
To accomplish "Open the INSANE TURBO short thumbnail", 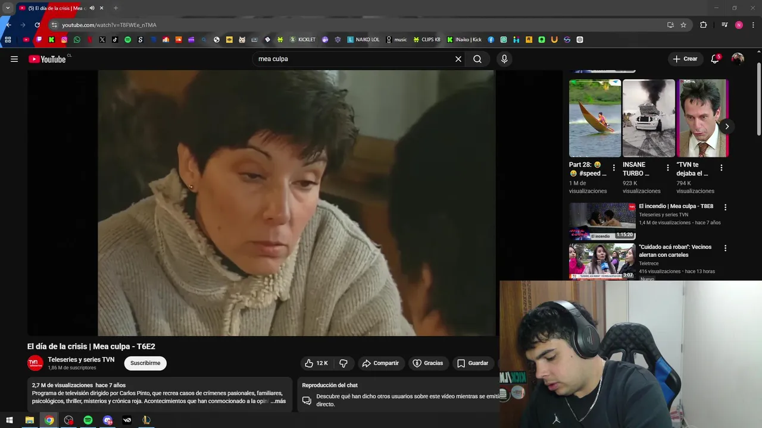I will tap(648, 118).
